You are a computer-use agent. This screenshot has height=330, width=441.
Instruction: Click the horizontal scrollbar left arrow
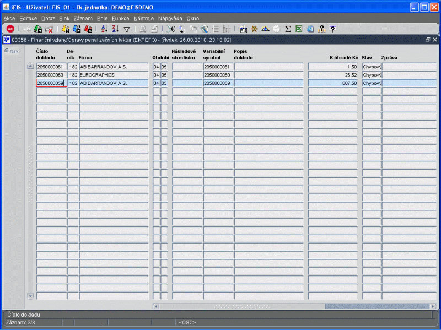156,306
